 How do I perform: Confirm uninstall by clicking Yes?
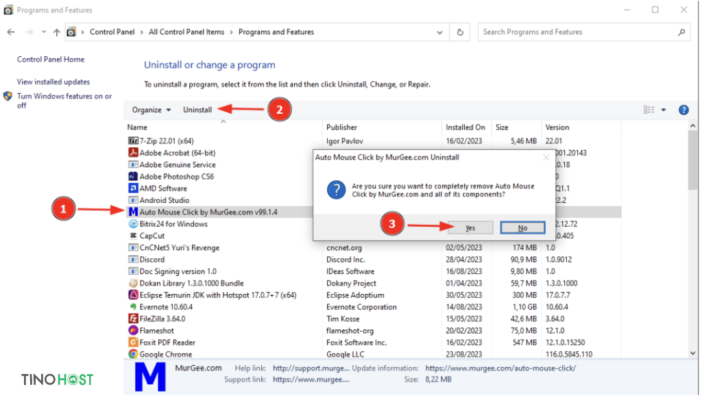click(x=470, y=227)
